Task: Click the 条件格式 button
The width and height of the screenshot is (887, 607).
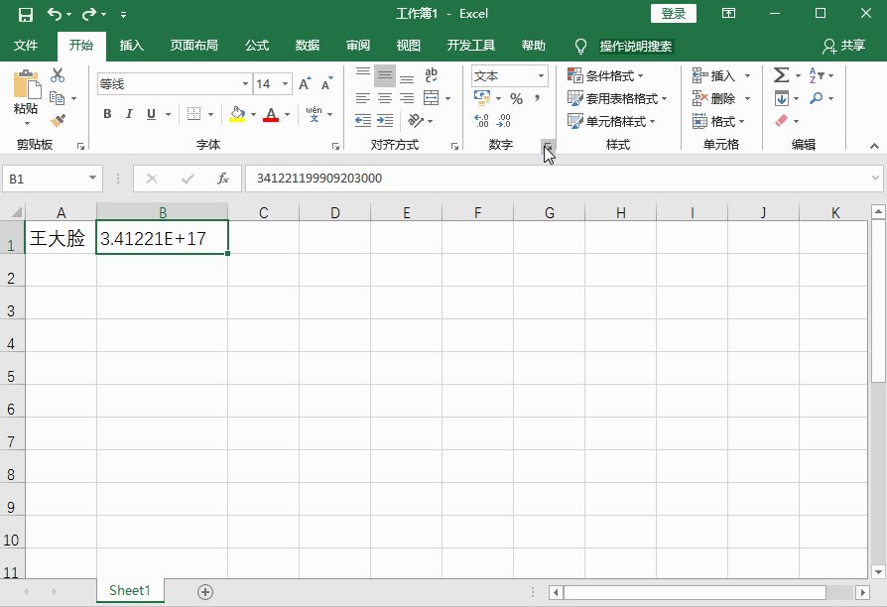Action: coord(605,74)
